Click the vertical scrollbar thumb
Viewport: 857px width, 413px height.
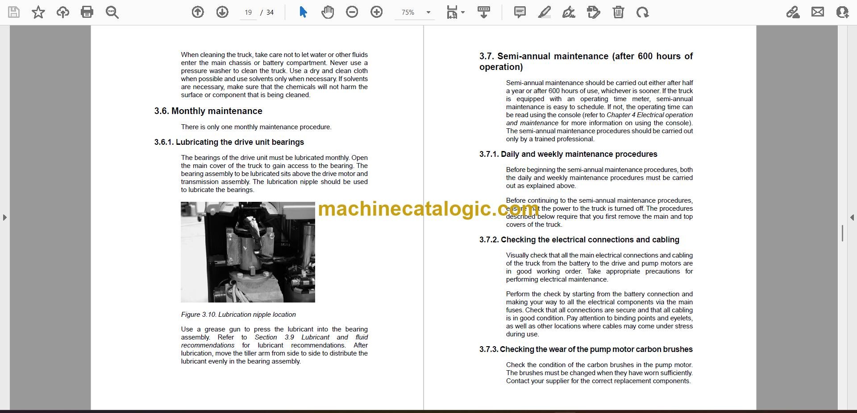pos(842,233)
